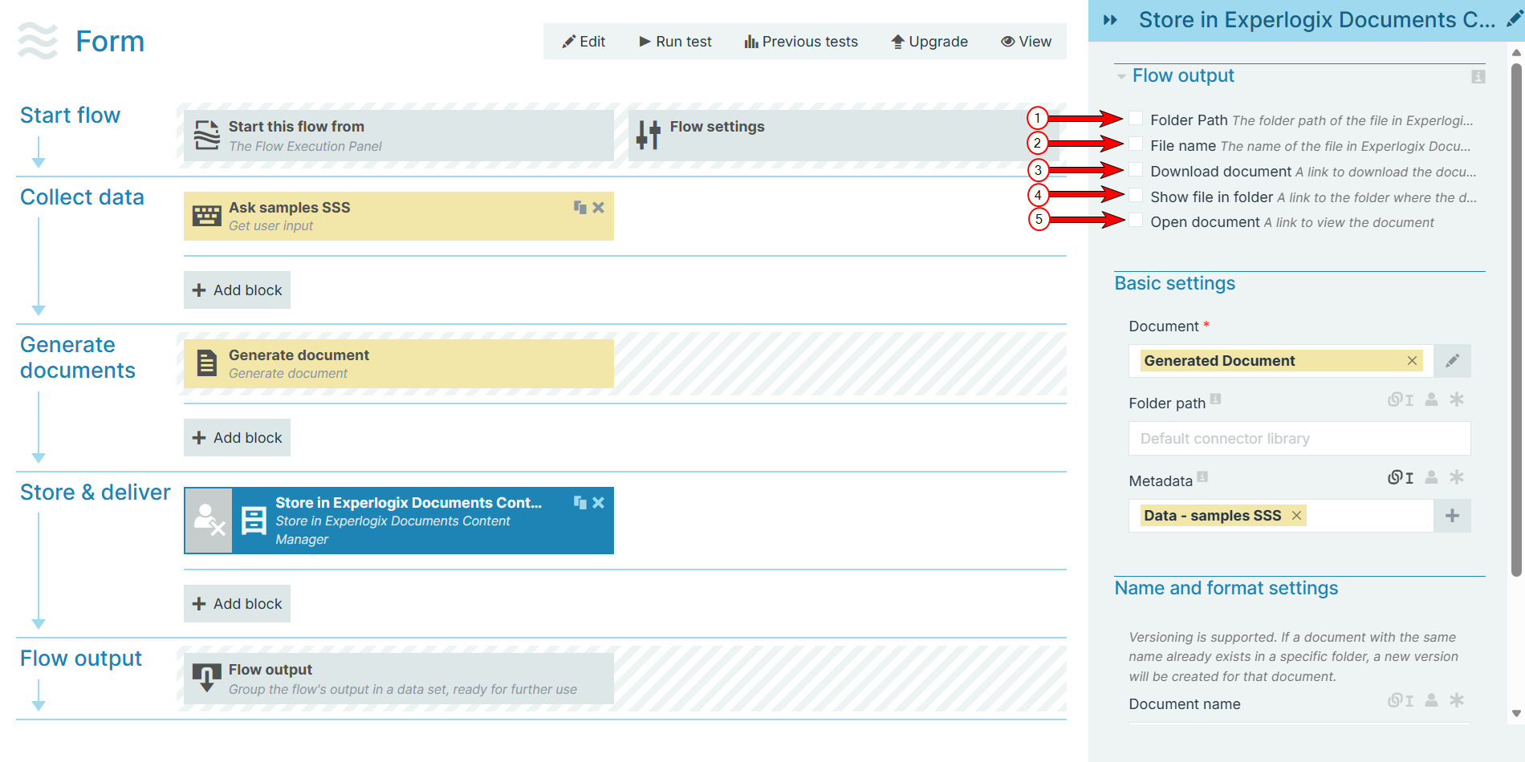
Task: Check the Show file in folder option
Action: coord(1136,196)
